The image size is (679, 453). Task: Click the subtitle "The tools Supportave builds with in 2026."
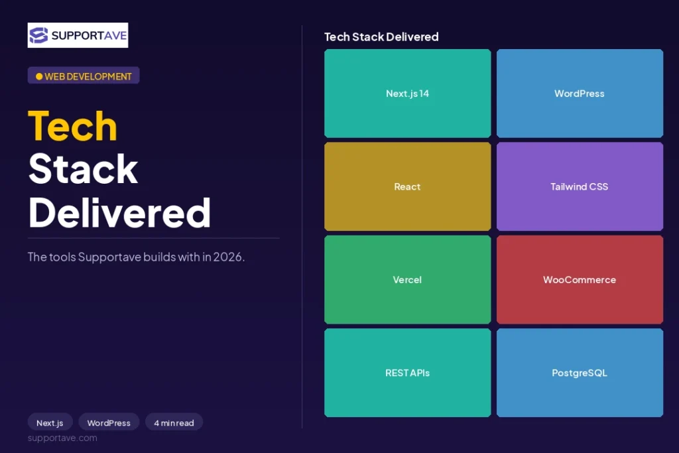pos(137,257)
